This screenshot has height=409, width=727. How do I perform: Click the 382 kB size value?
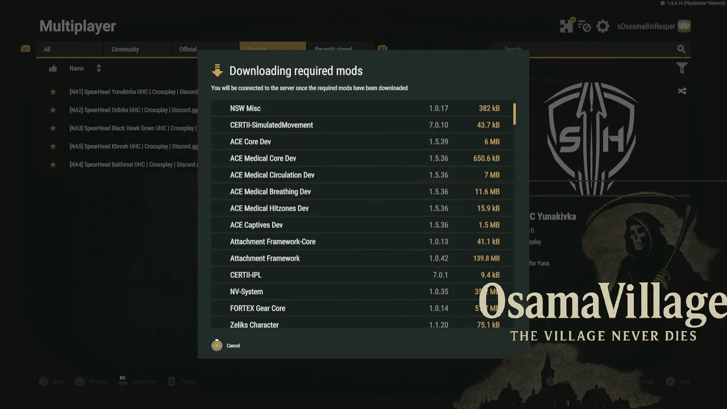(x=489, y=108)
